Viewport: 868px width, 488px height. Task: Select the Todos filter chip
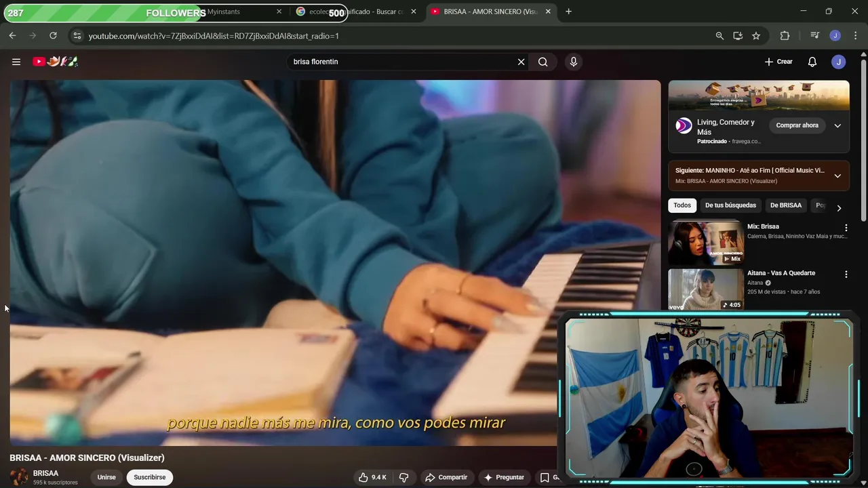pyautogui.click(x=682, y=205)
